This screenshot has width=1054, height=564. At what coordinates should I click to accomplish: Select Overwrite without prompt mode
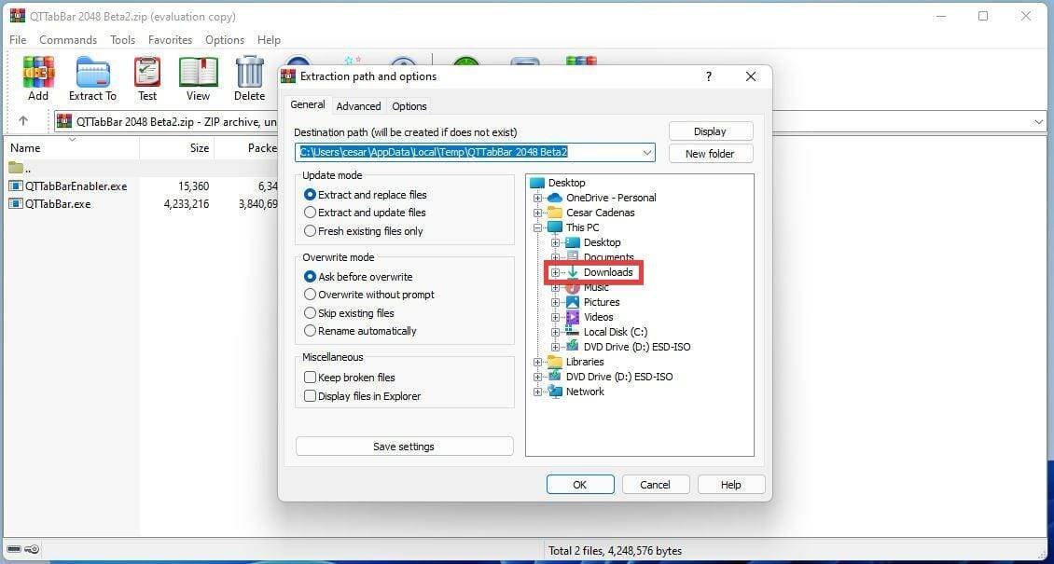(x=310, y=295)
